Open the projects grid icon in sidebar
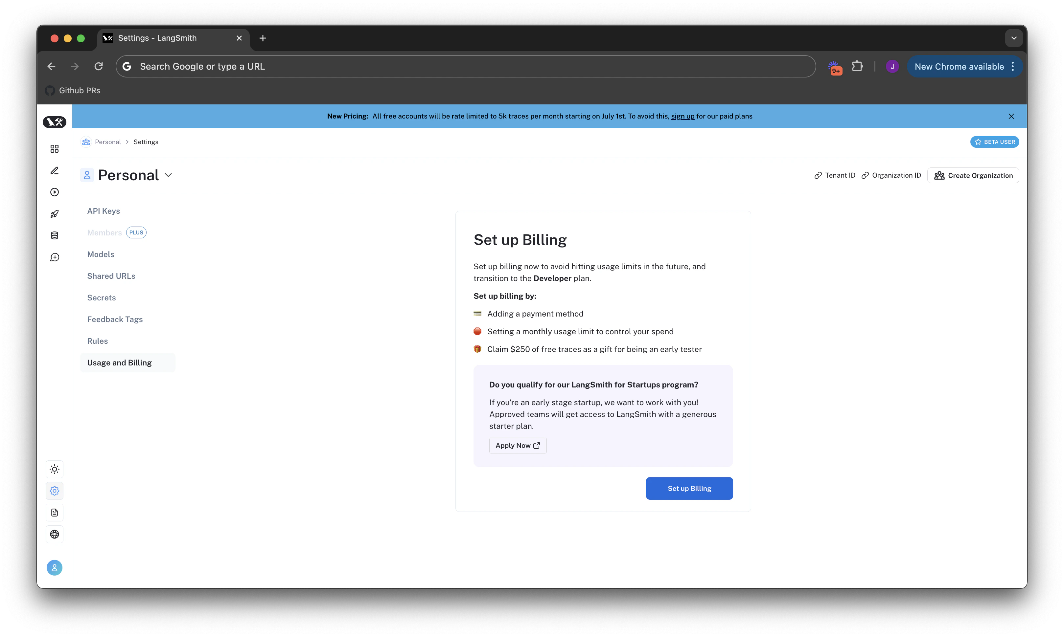This screenshot has height=637, width=1064. click(55, 148)
